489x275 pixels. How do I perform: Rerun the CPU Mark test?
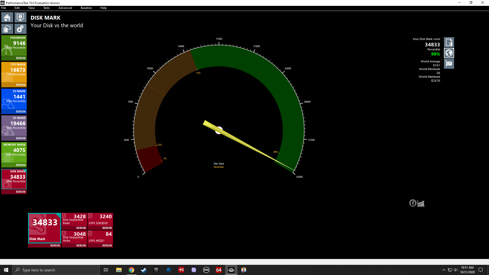click(x=21, y=85)
